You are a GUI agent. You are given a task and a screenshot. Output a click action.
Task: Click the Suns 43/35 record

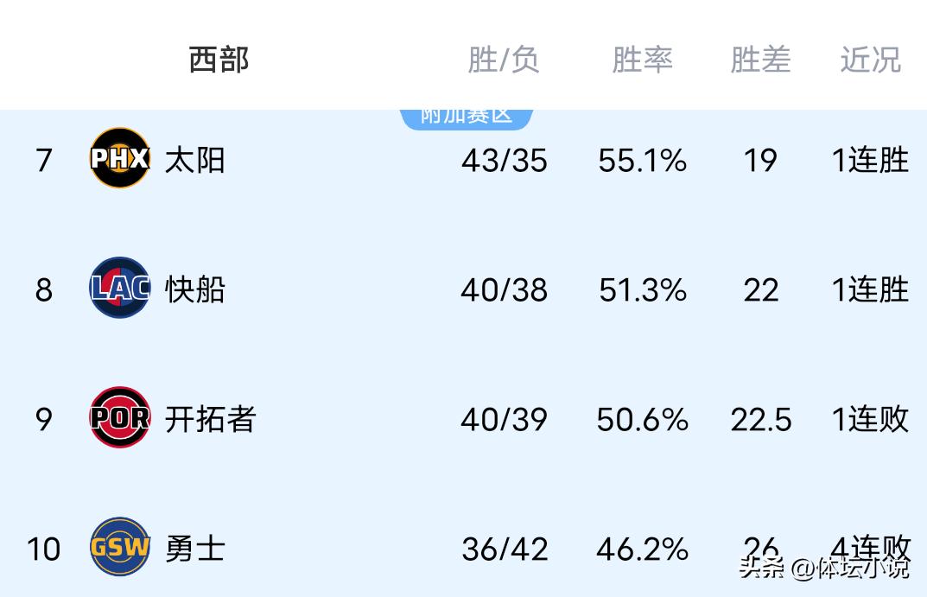pyautogui.click(x=504, y=160)
